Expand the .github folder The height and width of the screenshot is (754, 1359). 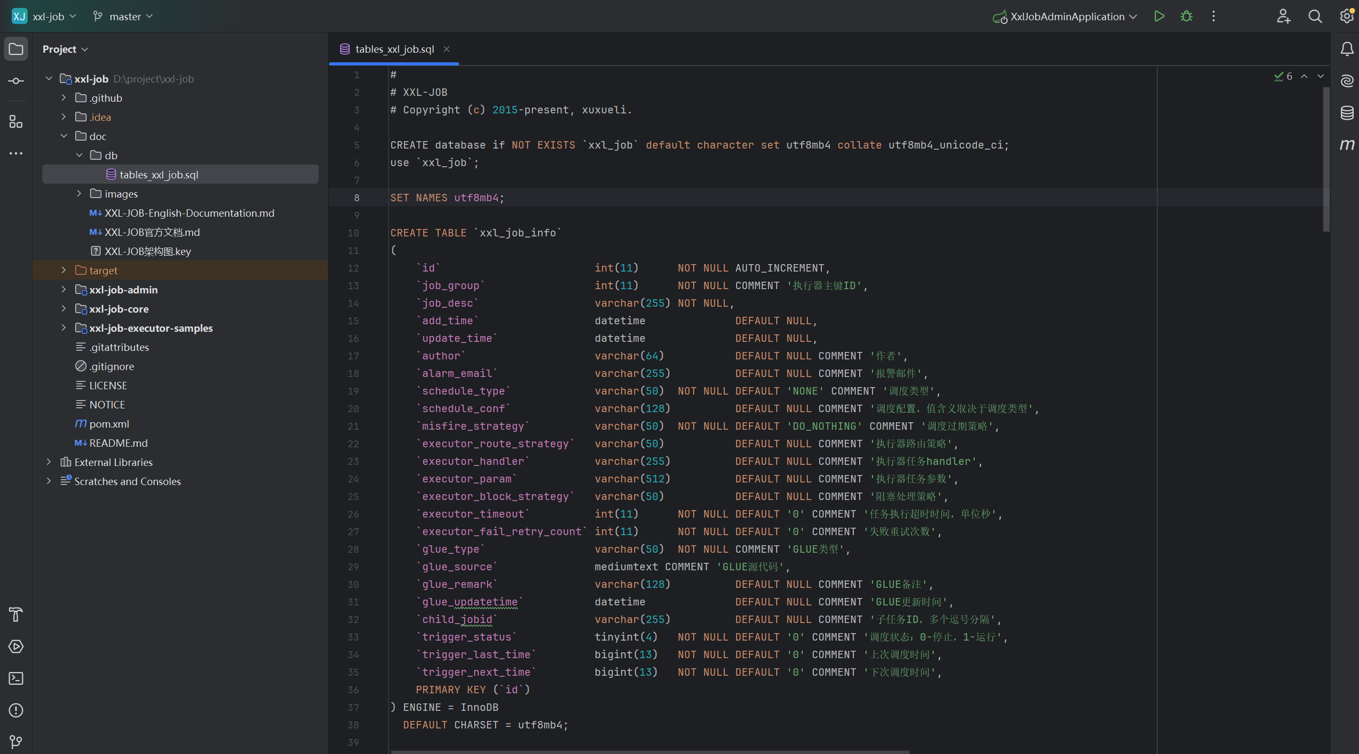click(x=64, y=97)
